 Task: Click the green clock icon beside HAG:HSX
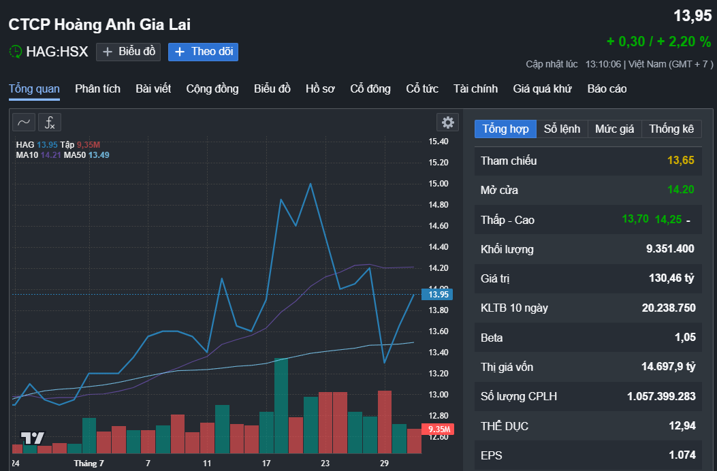point(15,52)
